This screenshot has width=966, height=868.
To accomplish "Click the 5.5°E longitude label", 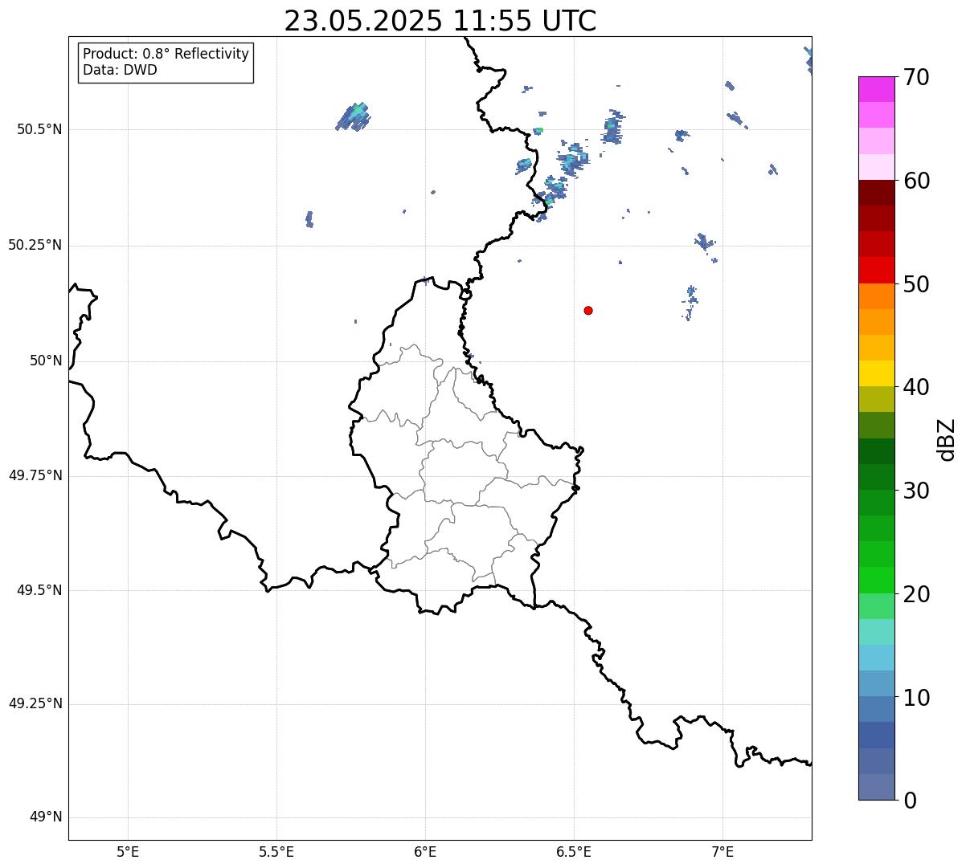I will click(276, 851).
